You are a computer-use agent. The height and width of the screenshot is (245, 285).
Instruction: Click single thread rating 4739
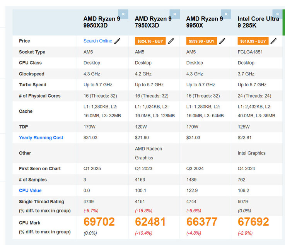(x=89, y=202)
